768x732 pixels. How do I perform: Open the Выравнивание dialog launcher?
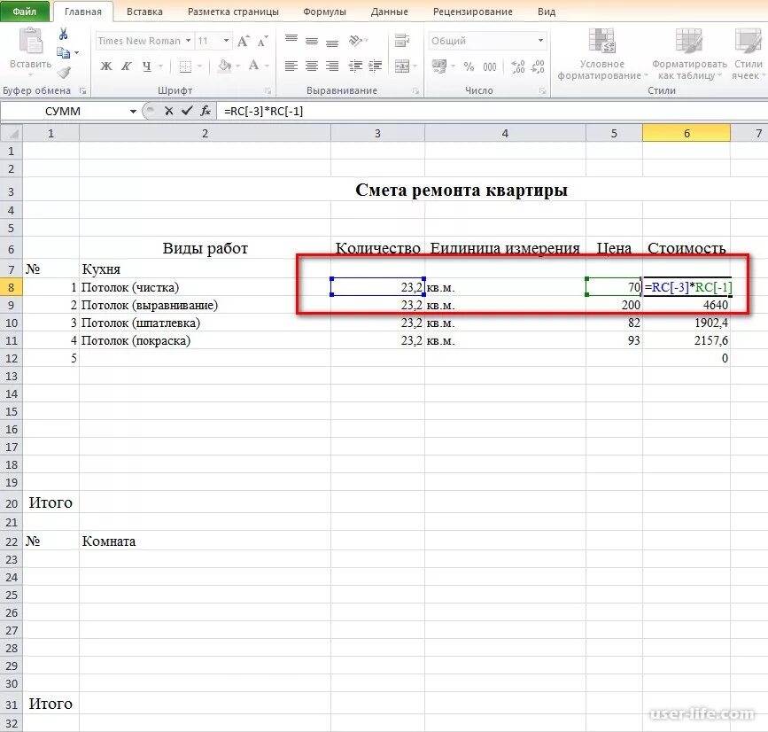[415, 90]
